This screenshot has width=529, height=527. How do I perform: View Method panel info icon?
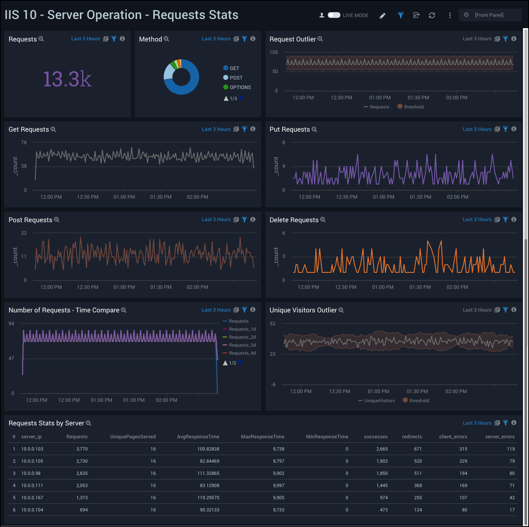tap(253, 39)
